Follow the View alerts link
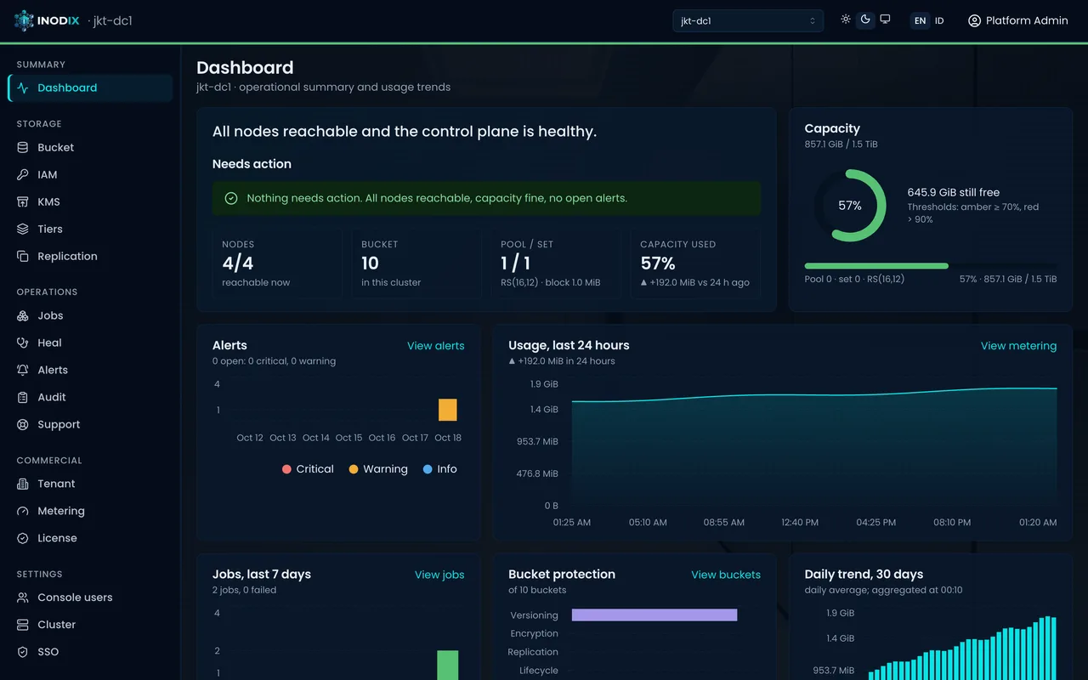The height and width of the screenshot is (680, 1088). 436,346
